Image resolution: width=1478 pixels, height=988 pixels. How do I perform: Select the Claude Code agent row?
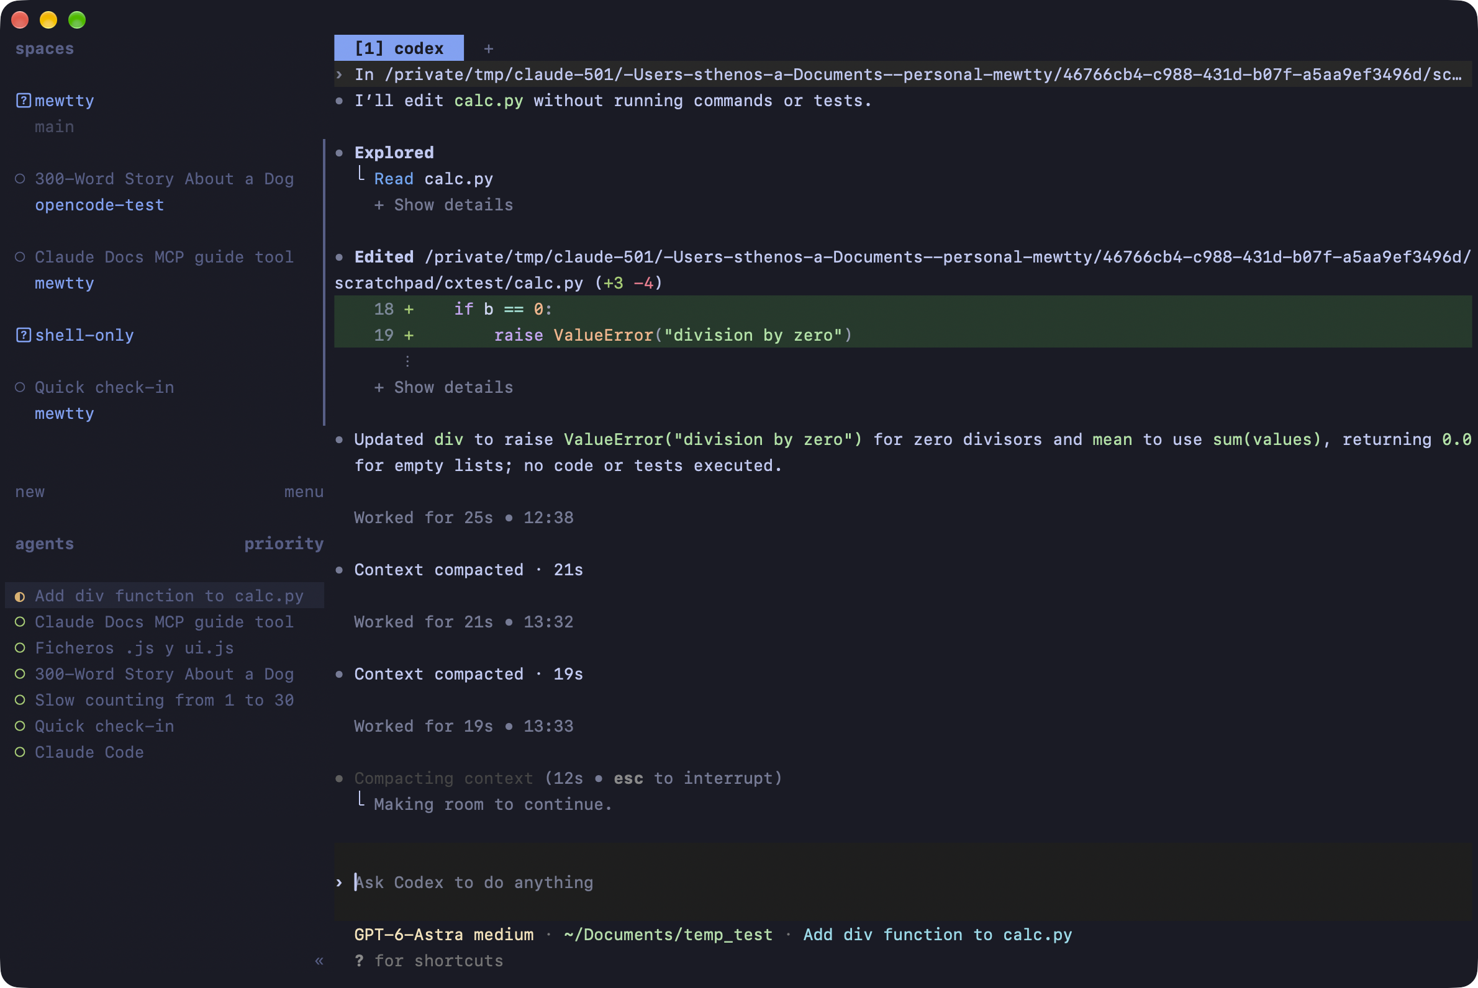[x=165, y=752]
